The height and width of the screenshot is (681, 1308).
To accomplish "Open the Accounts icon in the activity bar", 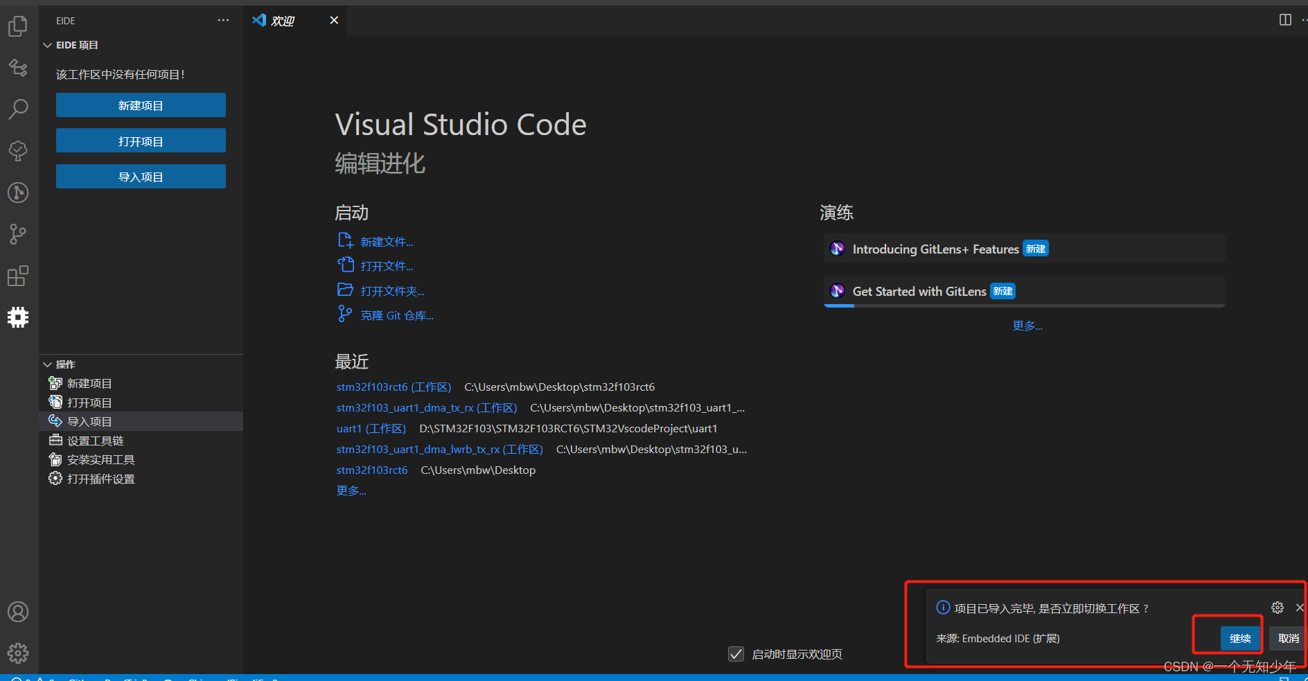I will tap(18, 612).
